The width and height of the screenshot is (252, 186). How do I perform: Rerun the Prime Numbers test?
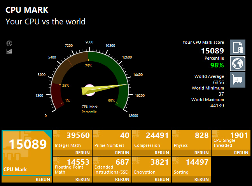122,153
